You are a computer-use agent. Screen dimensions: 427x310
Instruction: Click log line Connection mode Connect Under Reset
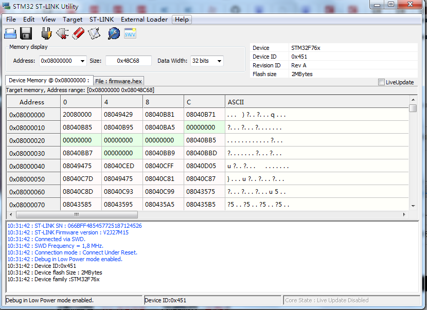[x=72, y=252]
